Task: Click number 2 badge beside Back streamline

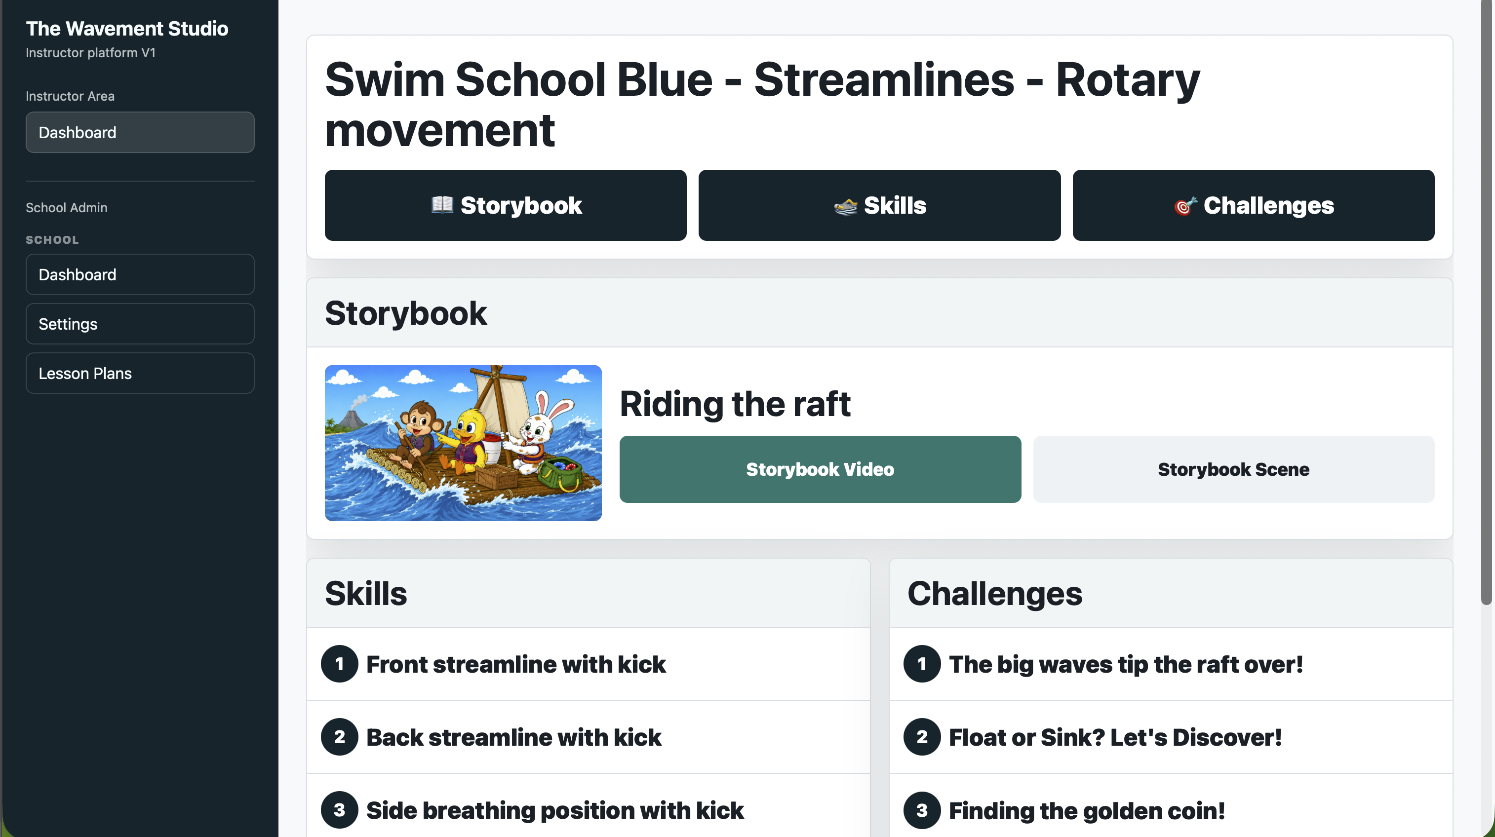Action: pyautogui.click(x=340, y=737)
